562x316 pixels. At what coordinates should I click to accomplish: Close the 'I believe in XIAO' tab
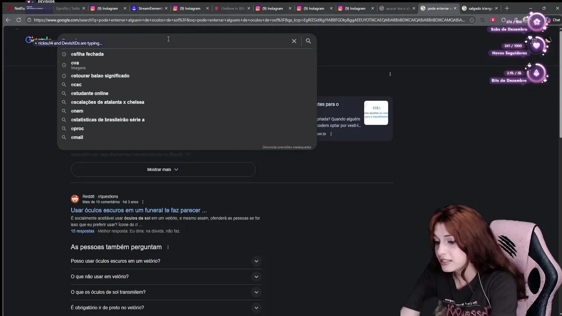coord(249,8)
